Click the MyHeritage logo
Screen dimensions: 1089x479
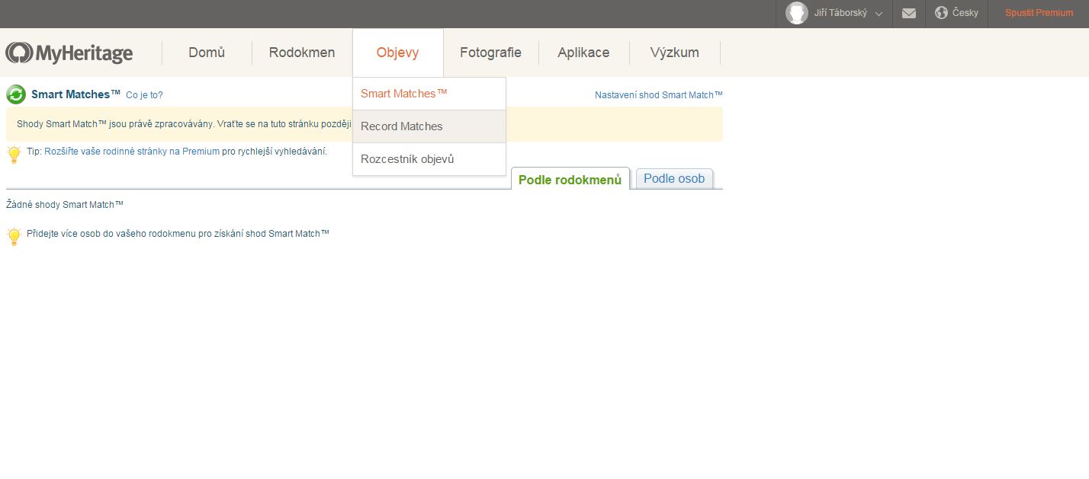point(69,53)
